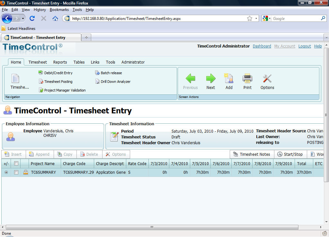Open the File menu
329x237 pixels.
[4, 10]
